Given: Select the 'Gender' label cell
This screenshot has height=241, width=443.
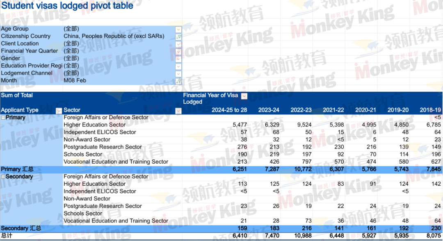Looking at the screenshot, I should [x=10, y=58].
